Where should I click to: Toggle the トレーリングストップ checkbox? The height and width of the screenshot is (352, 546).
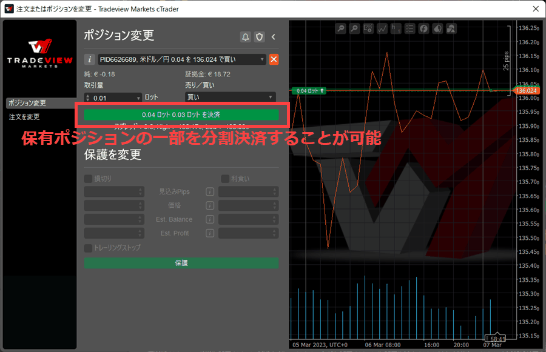click(89, 248)
